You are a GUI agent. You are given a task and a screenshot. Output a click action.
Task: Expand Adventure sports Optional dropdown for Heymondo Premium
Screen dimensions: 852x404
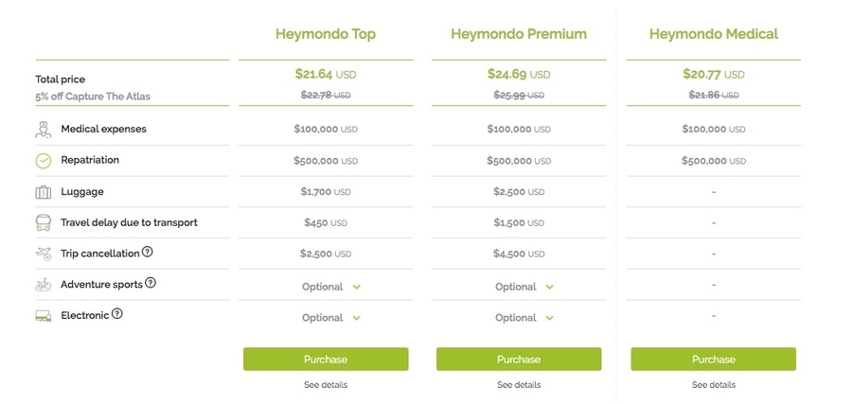click(524, 287)
